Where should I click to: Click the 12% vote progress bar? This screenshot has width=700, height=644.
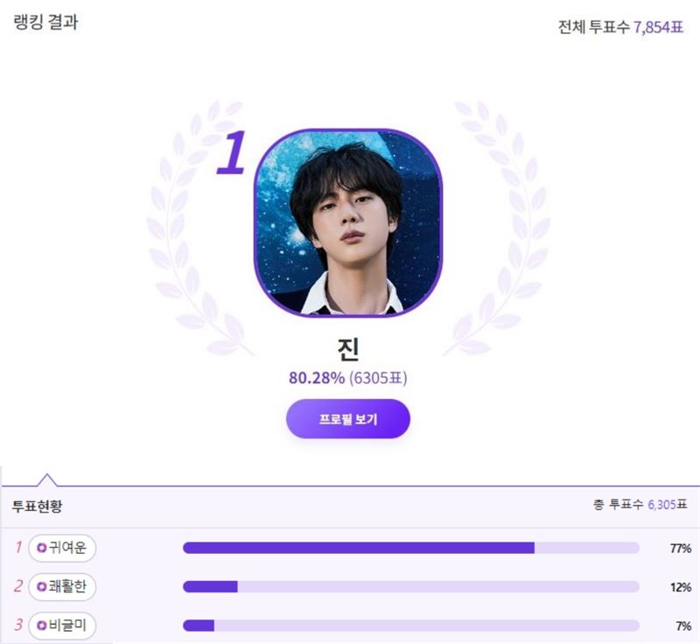click(411, 586)
